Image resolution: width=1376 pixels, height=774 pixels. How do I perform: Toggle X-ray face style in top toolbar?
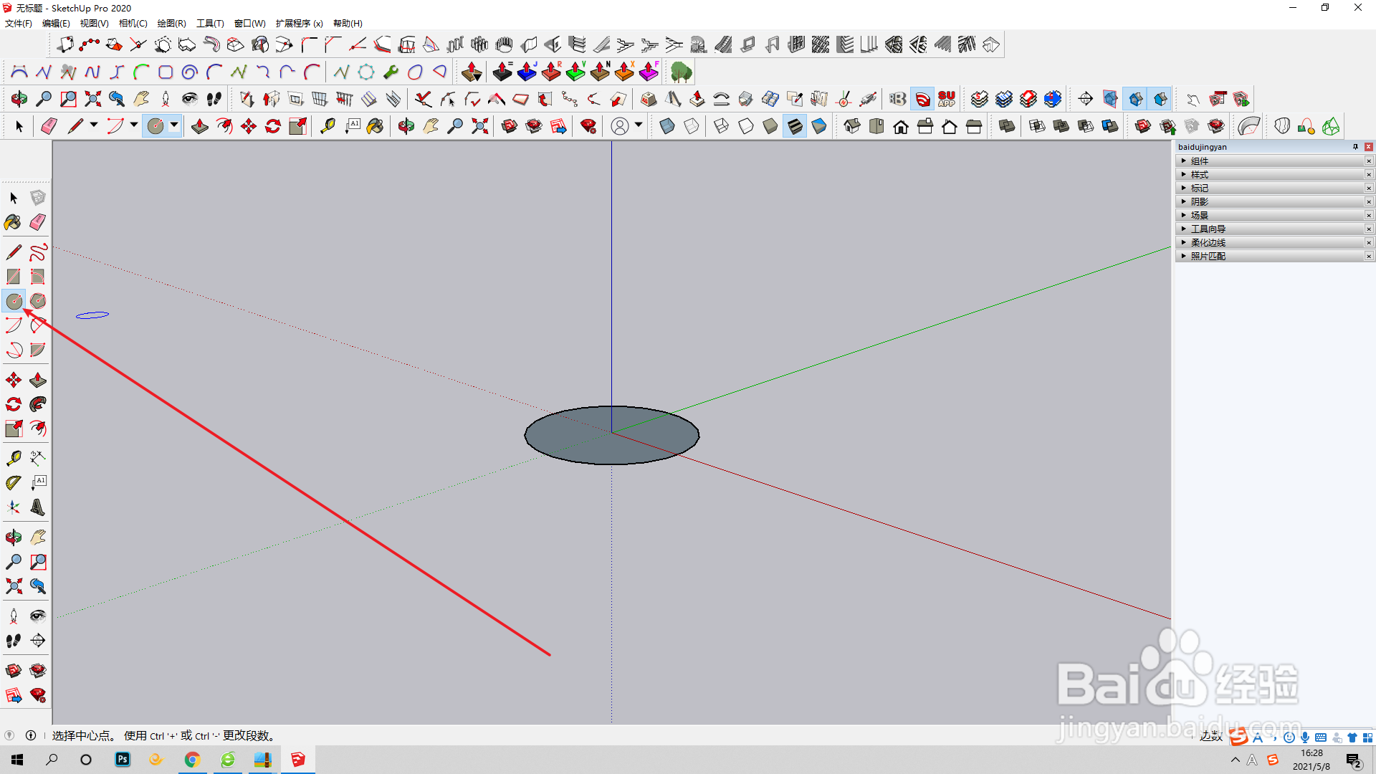pyautogui.click(x=667, y=127)
